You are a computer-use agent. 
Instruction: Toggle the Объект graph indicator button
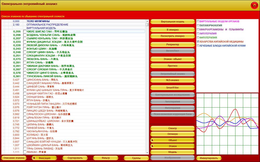click(x=173, y=140)
